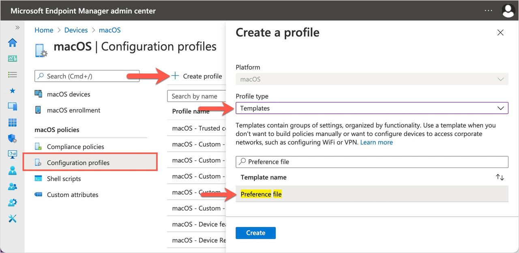Screen dimensions: 519x253
Task: Open All services list icon
Action: (13, 74)
